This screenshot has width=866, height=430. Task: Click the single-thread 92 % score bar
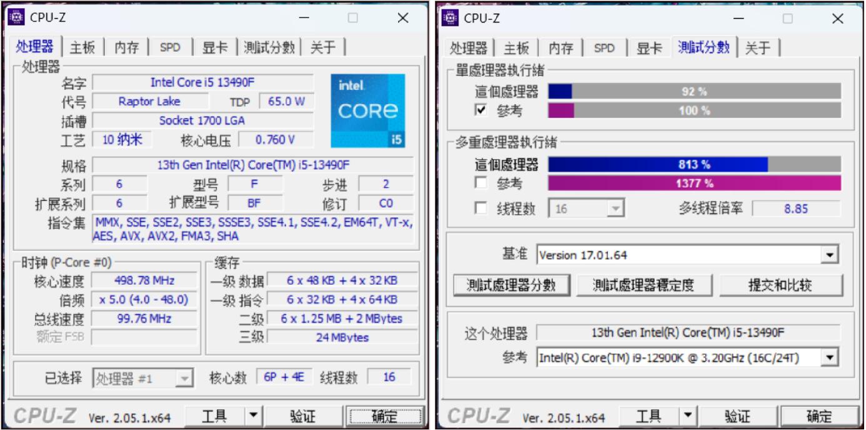(694, 91)
